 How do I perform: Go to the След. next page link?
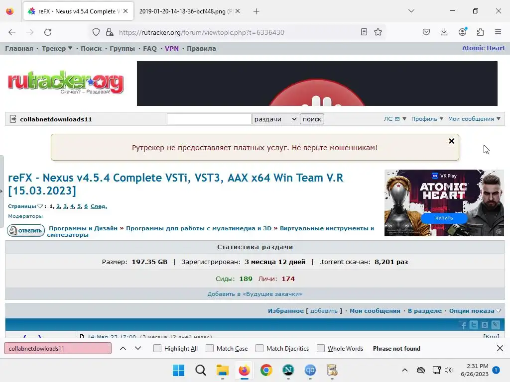pos(99,206)
